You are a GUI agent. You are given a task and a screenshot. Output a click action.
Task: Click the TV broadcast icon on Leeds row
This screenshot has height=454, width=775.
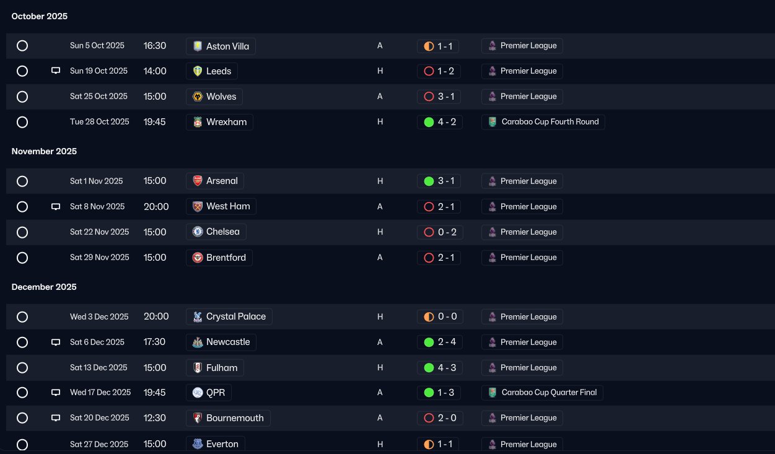pyautogui.click(x=56, y=71)
